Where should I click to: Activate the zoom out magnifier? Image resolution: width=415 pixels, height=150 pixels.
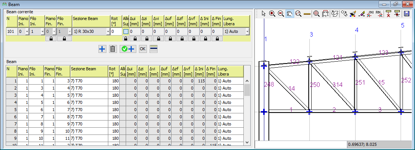[x=281, y=14]
